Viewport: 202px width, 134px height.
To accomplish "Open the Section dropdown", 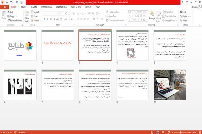I will tap(36, 20).
